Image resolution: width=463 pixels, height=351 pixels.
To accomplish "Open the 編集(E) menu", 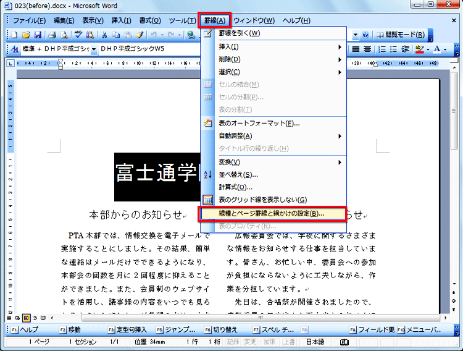I will [64, 20].
